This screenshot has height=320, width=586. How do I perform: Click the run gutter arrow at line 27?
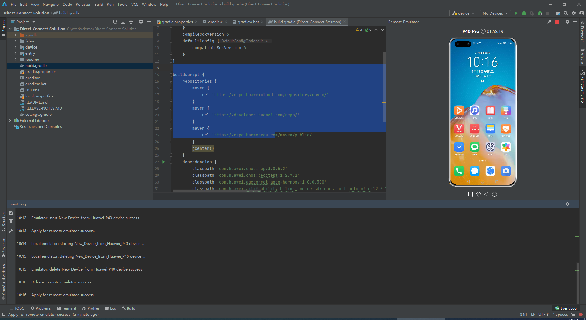164,162
